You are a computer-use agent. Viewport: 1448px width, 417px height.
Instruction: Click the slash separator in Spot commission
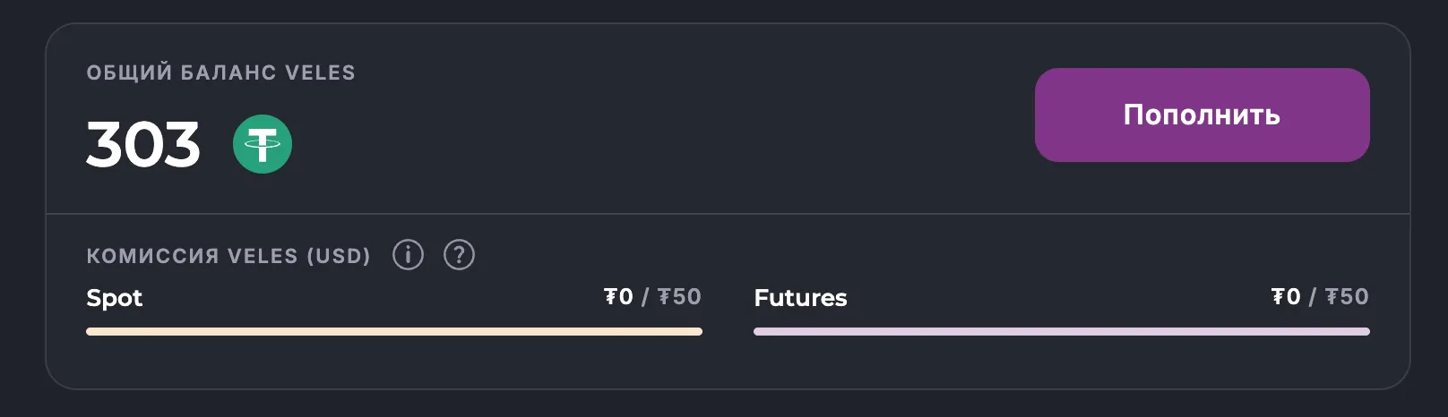coord(645,297)
